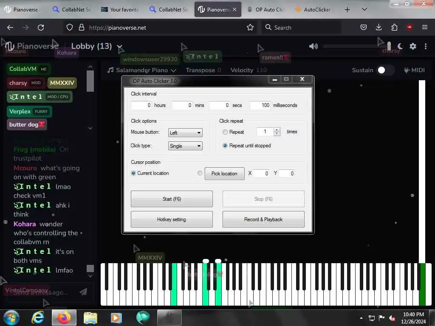Collapse the user list up chevron
The width and height of the screenshot is (435, 326).
point(90,67)
